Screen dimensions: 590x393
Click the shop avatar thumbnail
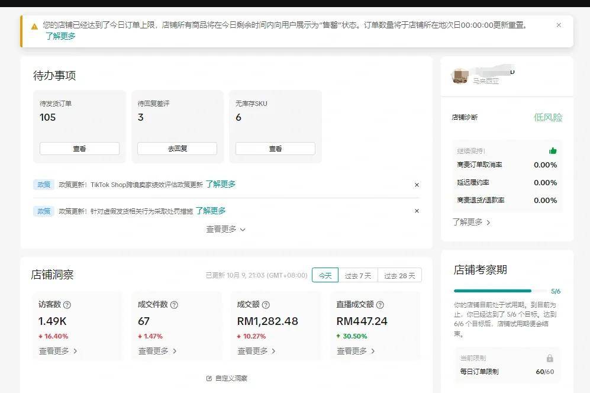459,76
